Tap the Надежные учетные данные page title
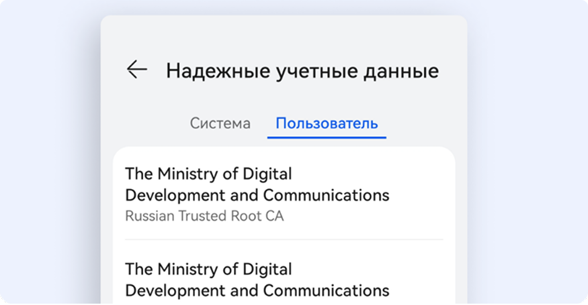The height and width of the screenshot is (305, 588). pyautogui.click(x=302, y=71)
